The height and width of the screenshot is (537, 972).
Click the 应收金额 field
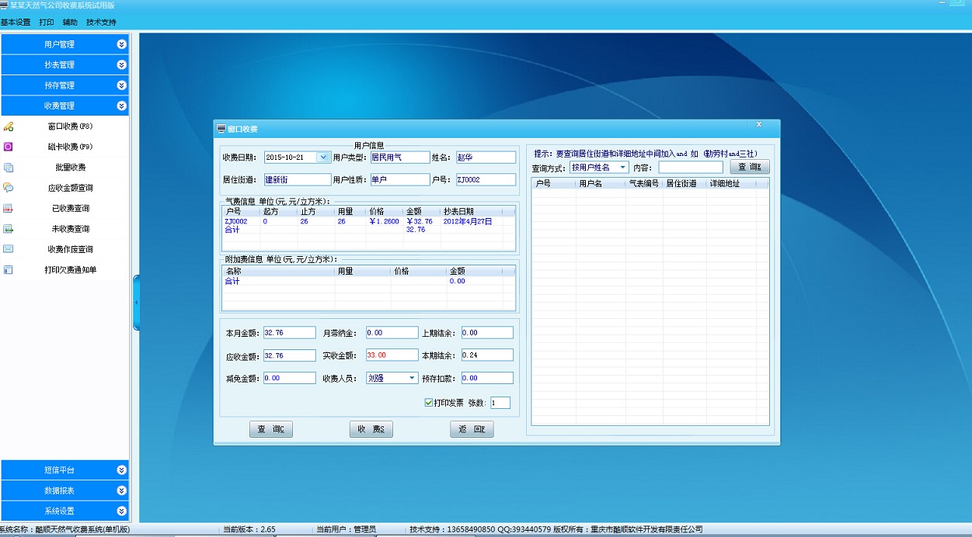(x=289, y=355)
